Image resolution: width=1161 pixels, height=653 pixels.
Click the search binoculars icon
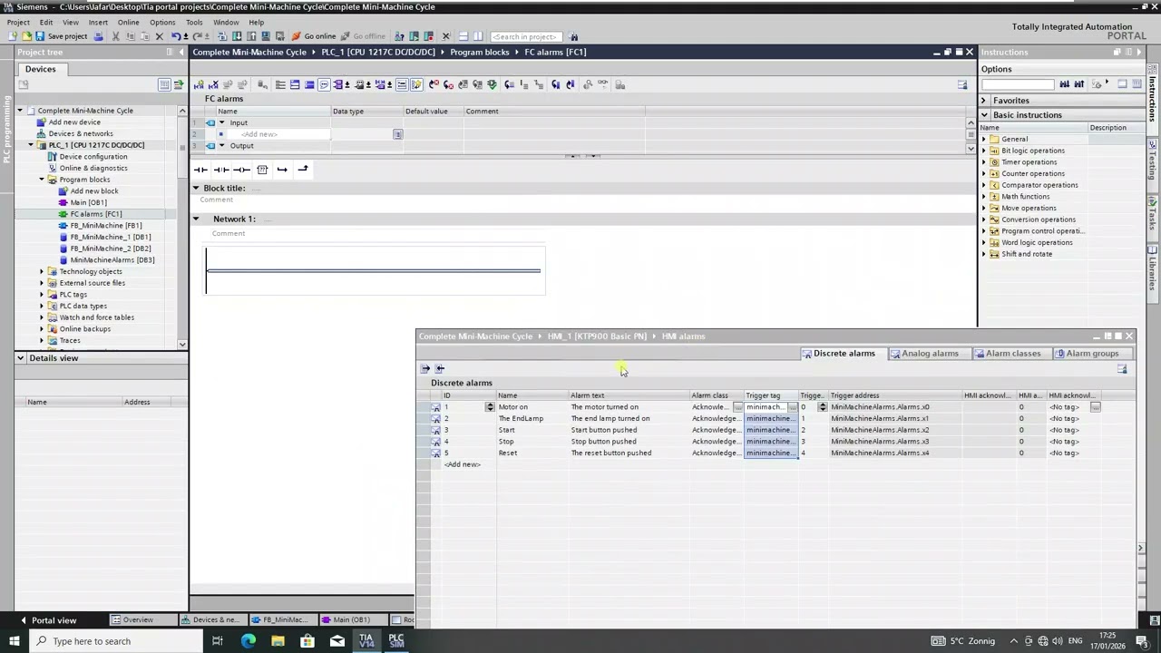[573, 36]
